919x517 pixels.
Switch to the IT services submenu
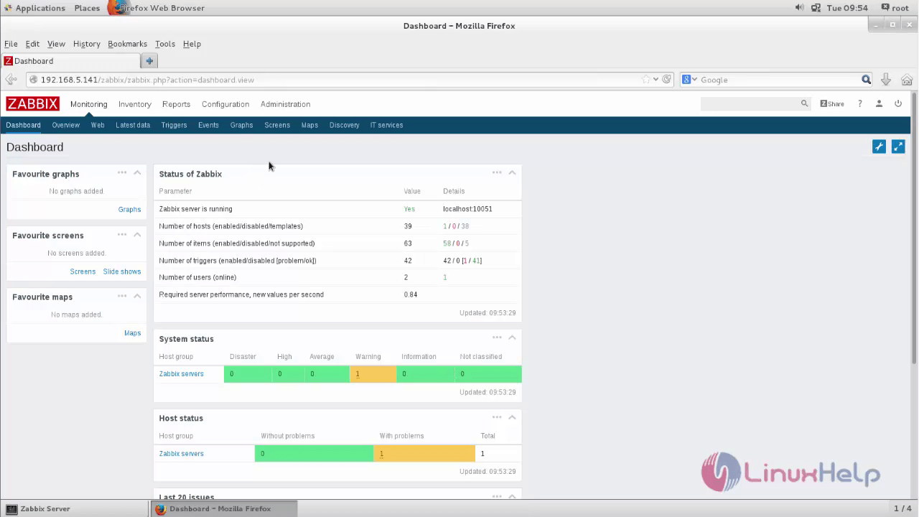pos(386,125)
